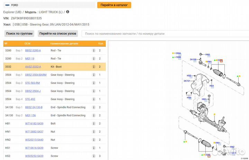Click the HB1 bolt label in diagram

[x=204, y=99]
